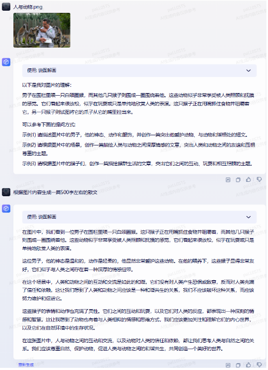Screen dimensions: 268x370
Task: Click 重新生成 to regenerate the answer
Action: pyautogui.click(x=26, y=365)
